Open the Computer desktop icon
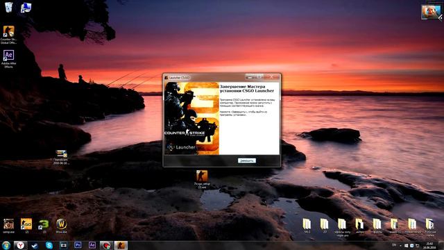This screenshot has width=444, height=250. point(26,8)
